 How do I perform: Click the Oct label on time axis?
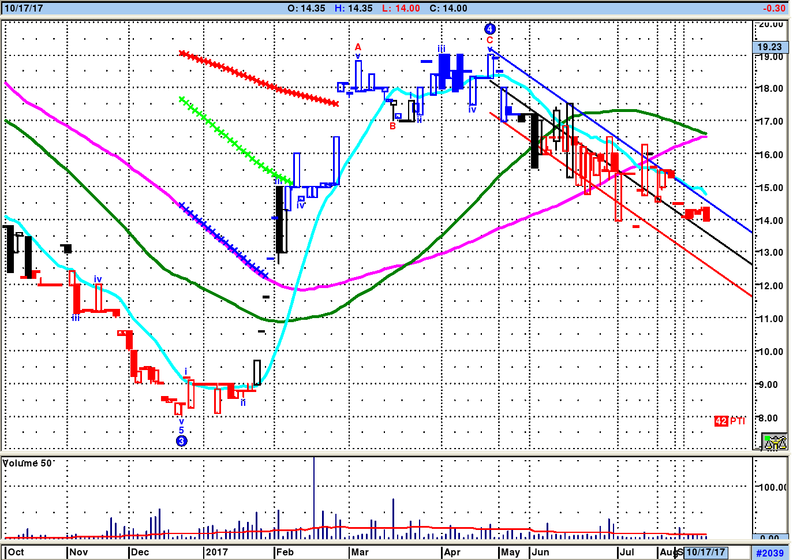(x=16, y=552)
